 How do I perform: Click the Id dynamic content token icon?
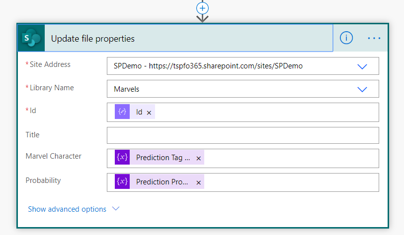(122, 112)
